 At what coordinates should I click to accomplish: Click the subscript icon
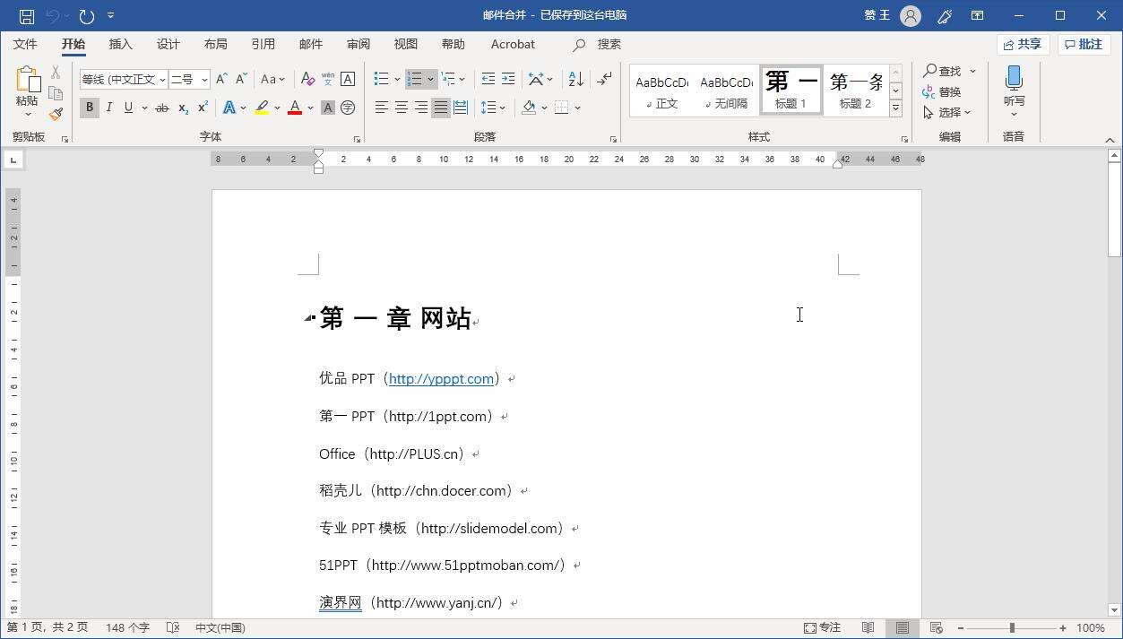pos(183,108)
